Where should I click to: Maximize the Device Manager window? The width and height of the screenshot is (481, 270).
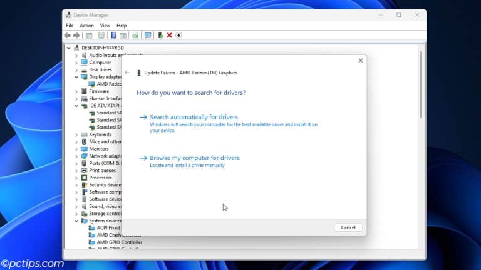(x=399, y=15)
